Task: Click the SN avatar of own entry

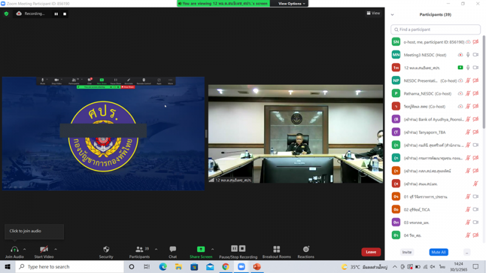Action: tap(396, 42)
